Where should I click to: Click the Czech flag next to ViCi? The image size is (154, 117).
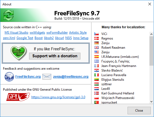click(97, 34)
